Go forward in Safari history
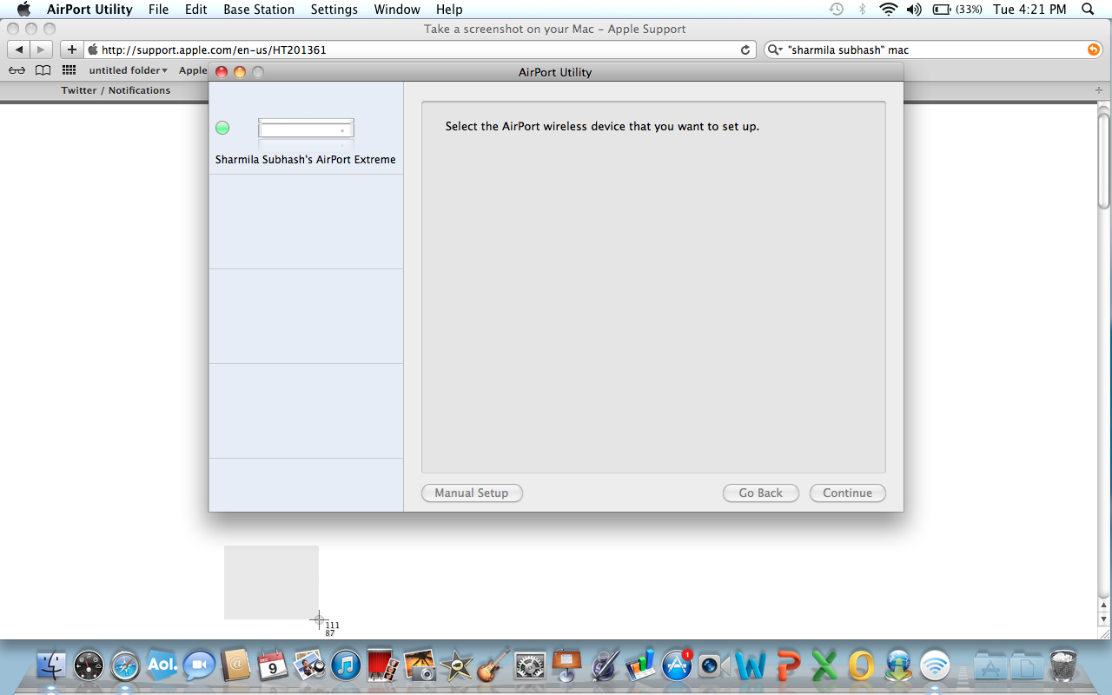1112x695 pixels. pyautogui.click(x=41, y=50)
